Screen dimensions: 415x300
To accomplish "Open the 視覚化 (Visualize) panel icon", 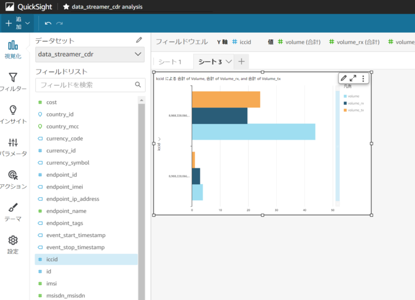I will tap(12, 46).
